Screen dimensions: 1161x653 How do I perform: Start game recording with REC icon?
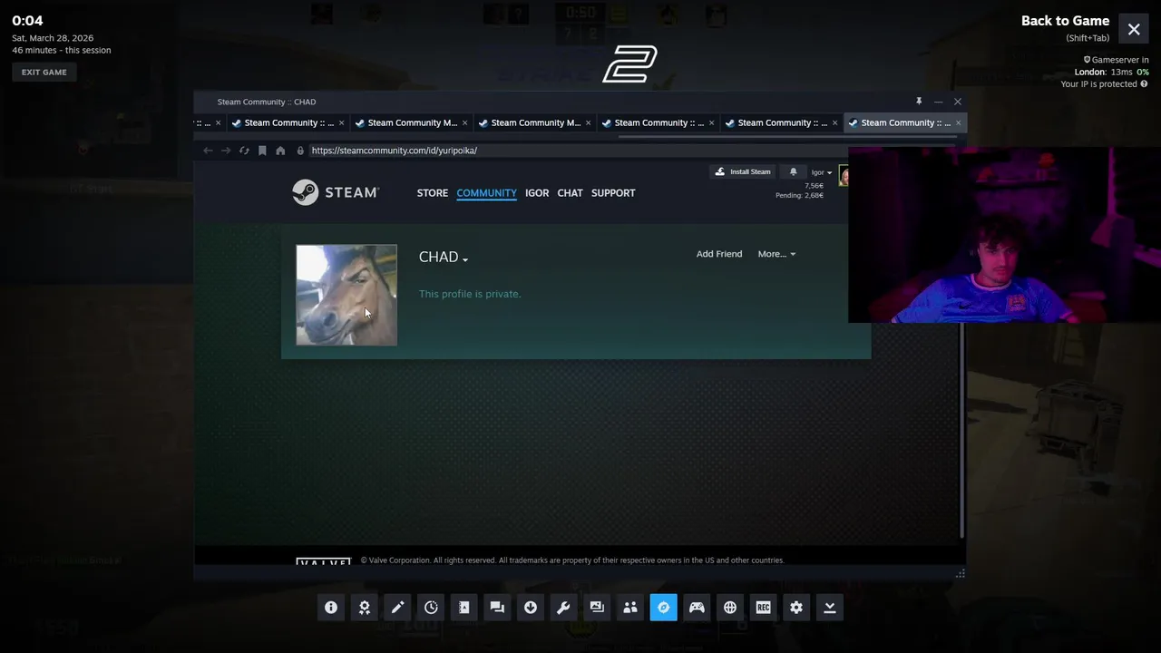[x=763, y=608]
